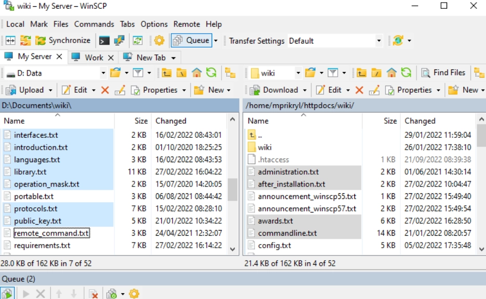Select config.txt in remote panel
The width and height of the screenshot is (486, 299).
[x=274, y=246]
